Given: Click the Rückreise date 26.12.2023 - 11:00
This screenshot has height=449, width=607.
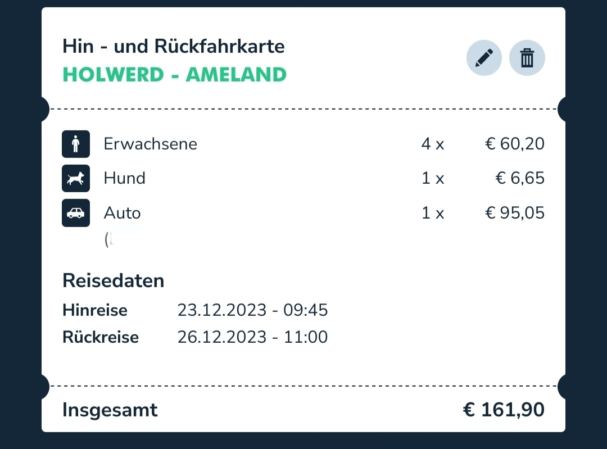Looking at the screenshot, I should pyautogui.click(x=252, y=337).
